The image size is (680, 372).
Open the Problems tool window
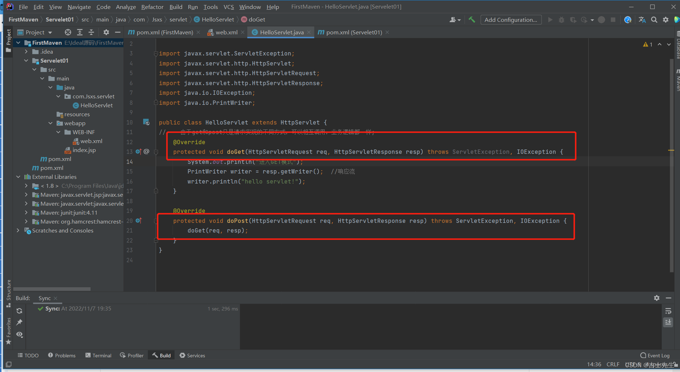pos(62,355)
